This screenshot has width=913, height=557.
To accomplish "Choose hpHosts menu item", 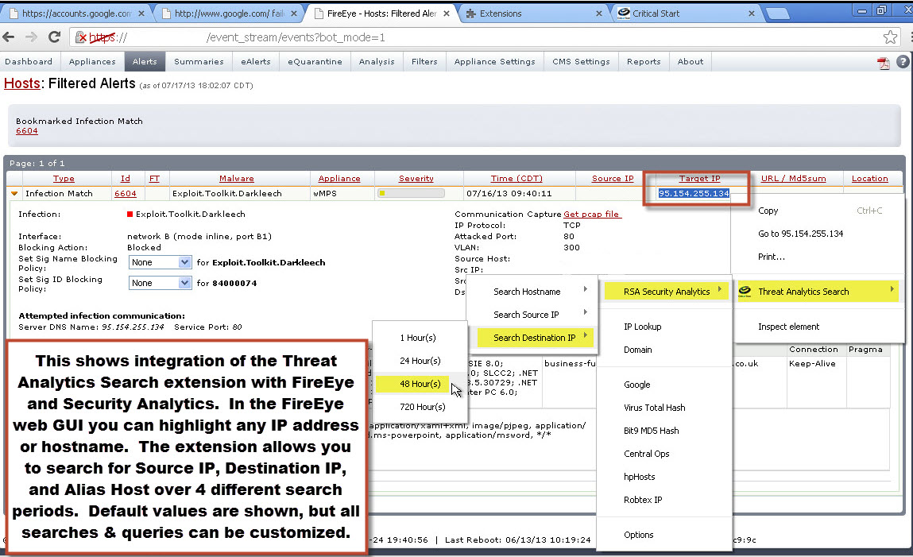I will 640,477.
